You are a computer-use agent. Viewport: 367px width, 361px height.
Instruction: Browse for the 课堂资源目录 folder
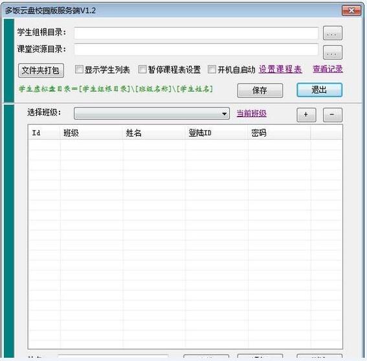pyautogui.click(x=332, y=52)
